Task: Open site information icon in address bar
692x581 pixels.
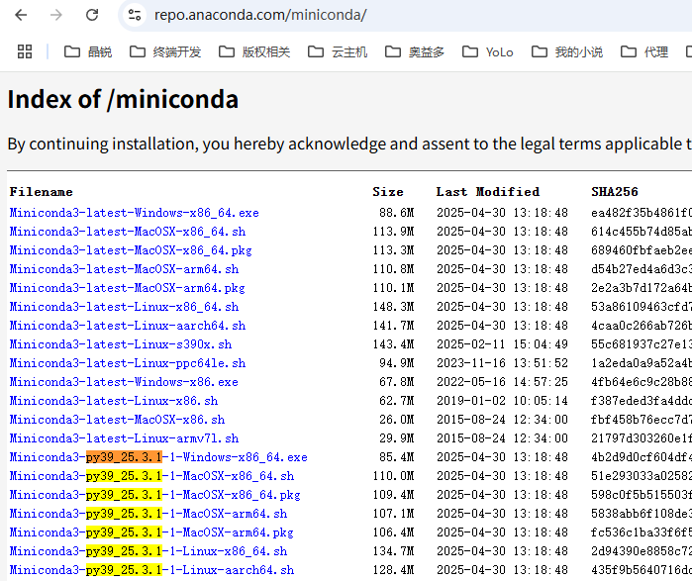Action: [x=135, y=15]
